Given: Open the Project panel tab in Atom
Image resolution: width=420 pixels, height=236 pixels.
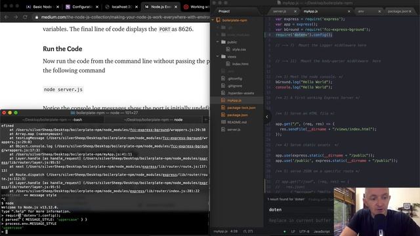Looking at the screenshot, I should (x=224, y=11).
